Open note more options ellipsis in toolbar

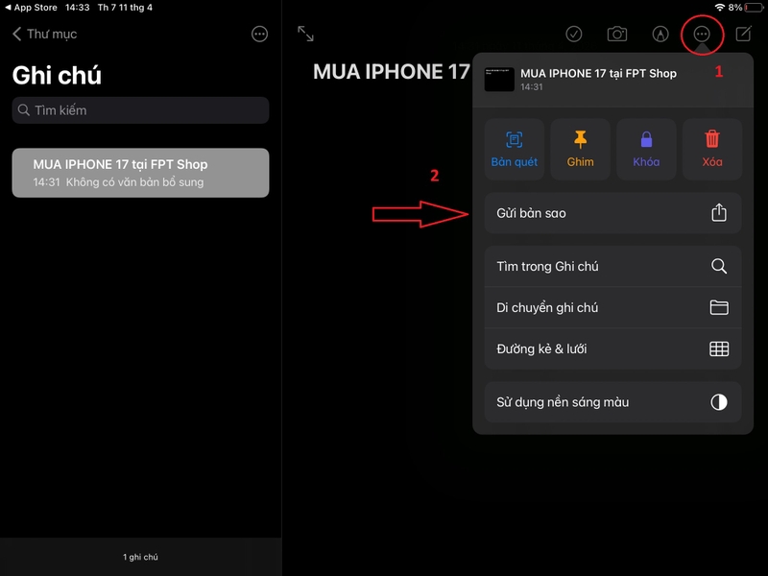(702, 34)
